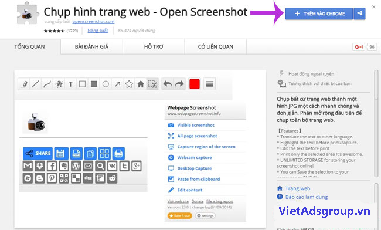Share via the WordPress icon
Screen dimensions: 381x230
click(x=76, y=166)
